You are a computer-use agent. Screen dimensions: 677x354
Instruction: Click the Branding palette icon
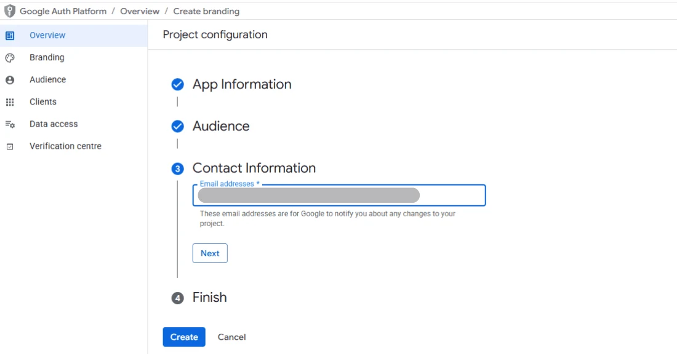(10, 58)
